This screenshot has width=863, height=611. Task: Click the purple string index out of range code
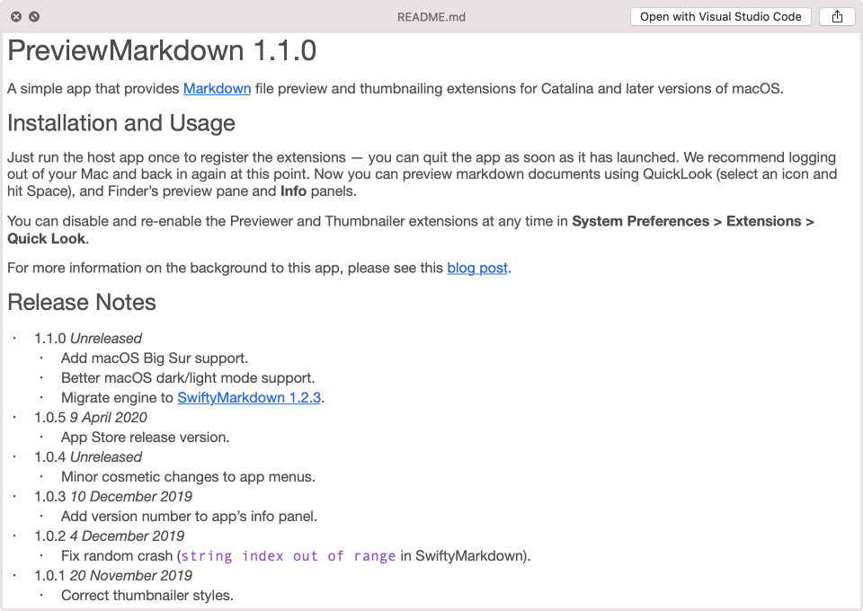point(289,556)
